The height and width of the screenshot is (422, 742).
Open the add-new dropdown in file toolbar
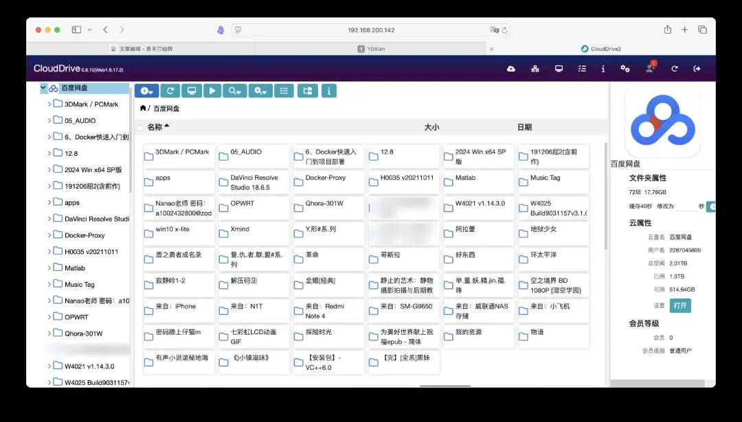pos(147,91)
